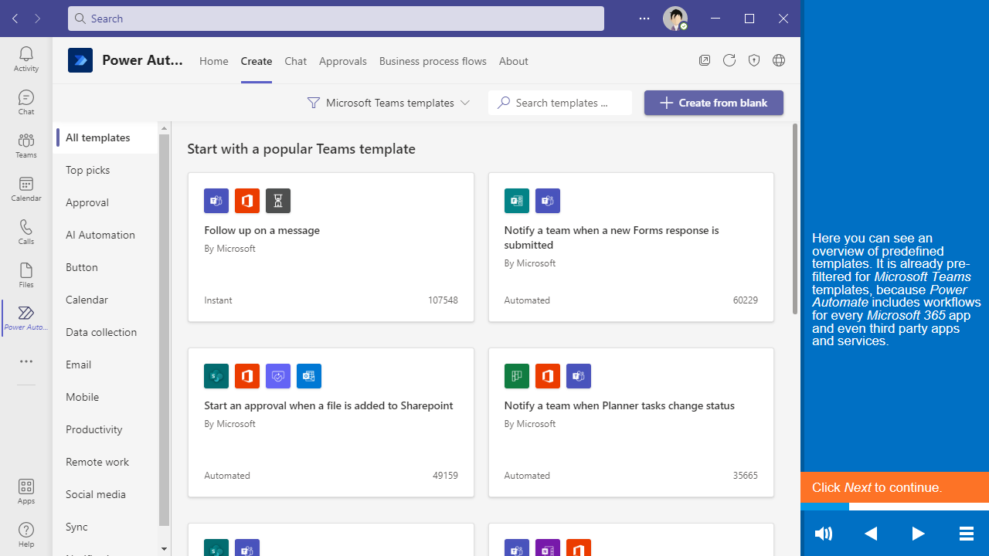The width and height of the screenshot is (989, 556).
Task: Select Power Automate app in rail
Action: 26,318
